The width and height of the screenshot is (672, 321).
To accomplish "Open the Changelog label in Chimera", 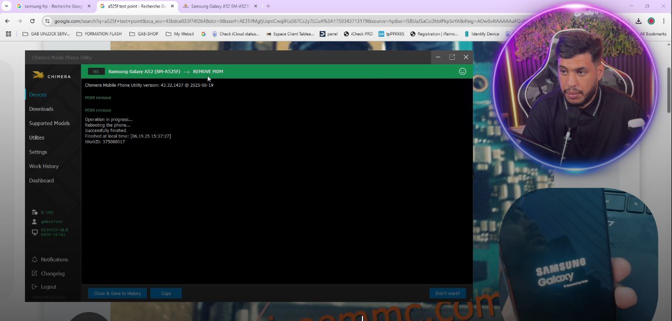I will (53, 274).
